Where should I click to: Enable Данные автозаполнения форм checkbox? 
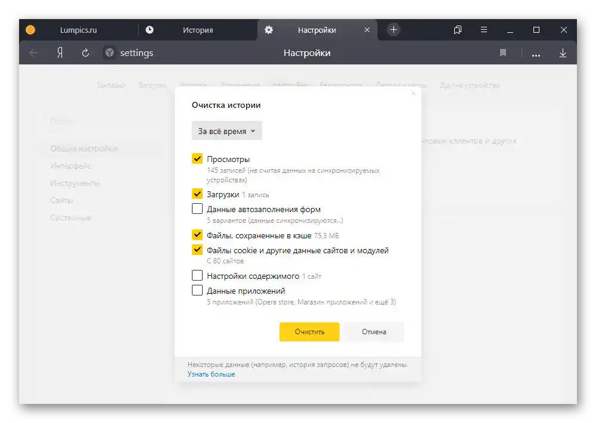coord(197,209)
